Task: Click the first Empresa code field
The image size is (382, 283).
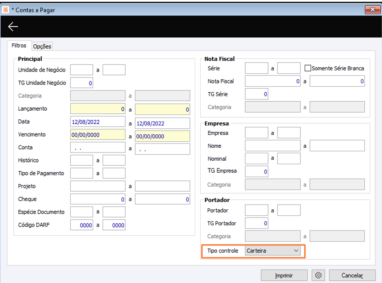Action: coord(256,133)
